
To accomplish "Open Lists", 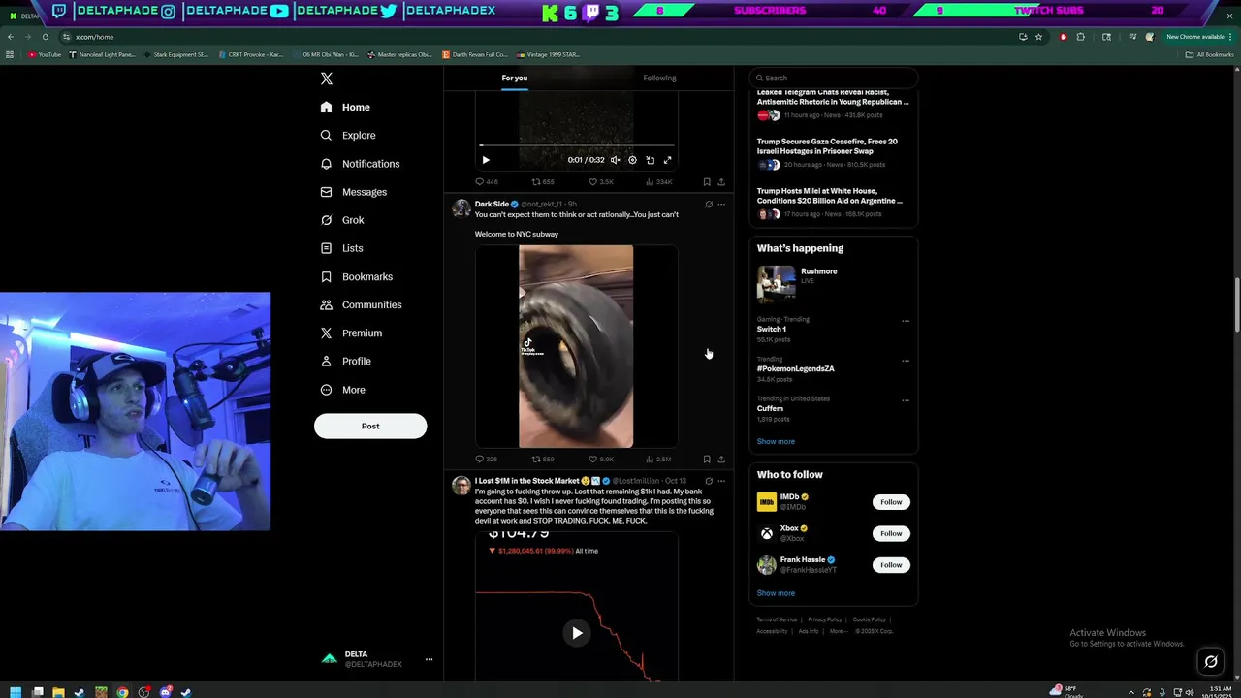I will point(341,248).
